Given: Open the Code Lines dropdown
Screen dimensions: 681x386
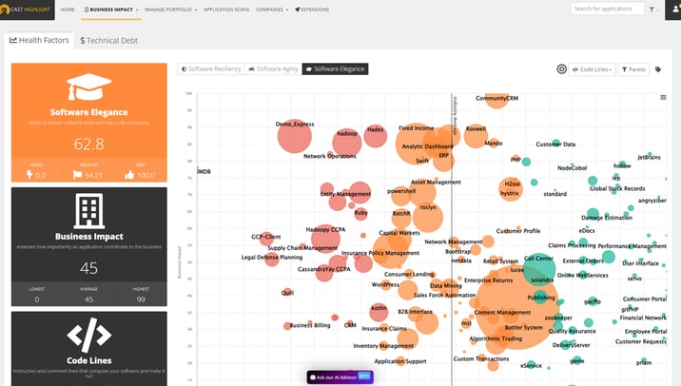Looking at the screenshot, I should (x=592, y=69).
